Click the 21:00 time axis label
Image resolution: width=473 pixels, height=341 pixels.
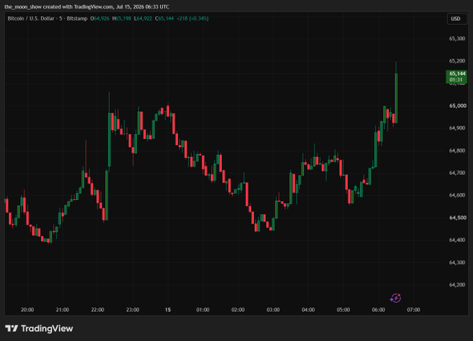click(x=63, y=310)
